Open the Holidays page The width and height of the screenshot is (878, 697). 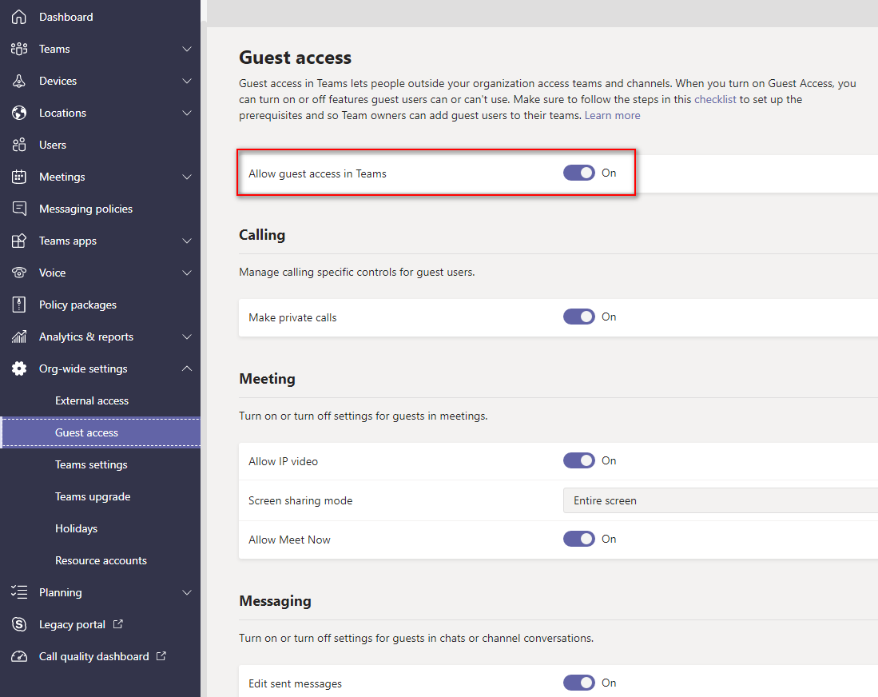tap(76, 528)
